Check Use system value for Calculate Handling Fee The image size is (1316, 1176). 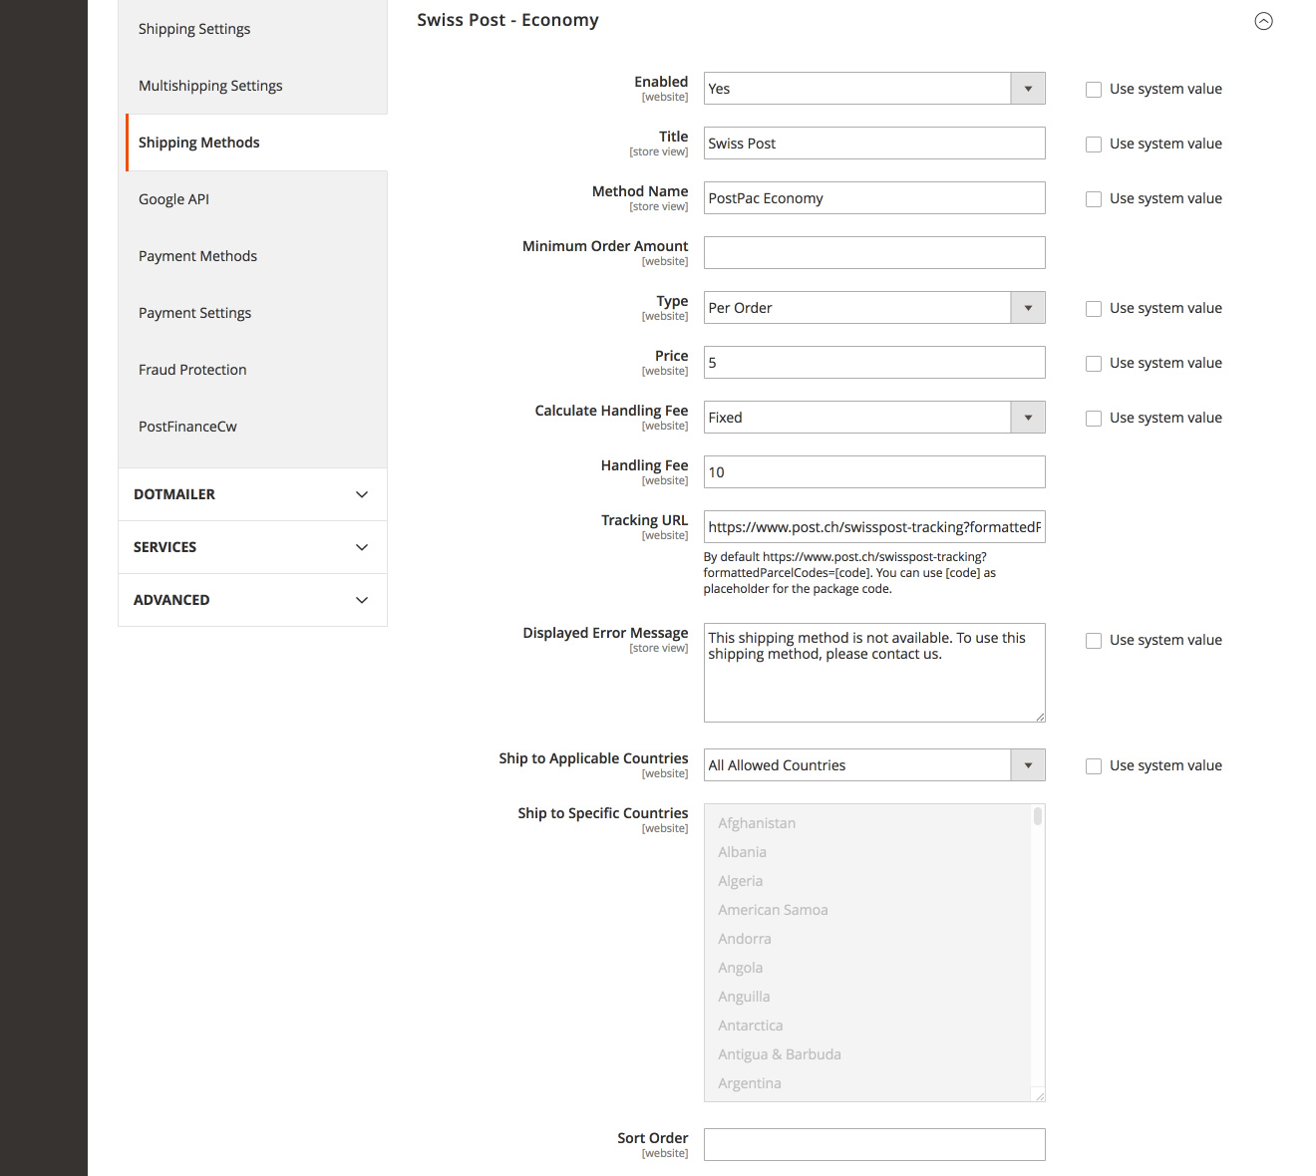pyautogui.click(x=1094, y=419)
